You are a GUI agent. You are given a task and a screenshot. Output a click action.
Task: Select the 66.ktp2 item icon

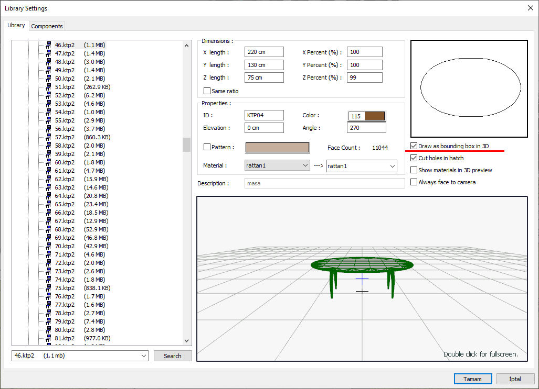point(48,213)
